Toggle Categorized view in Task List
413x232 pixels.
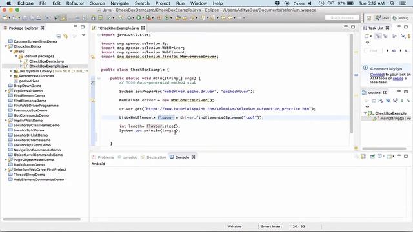(x=378, y=36)
